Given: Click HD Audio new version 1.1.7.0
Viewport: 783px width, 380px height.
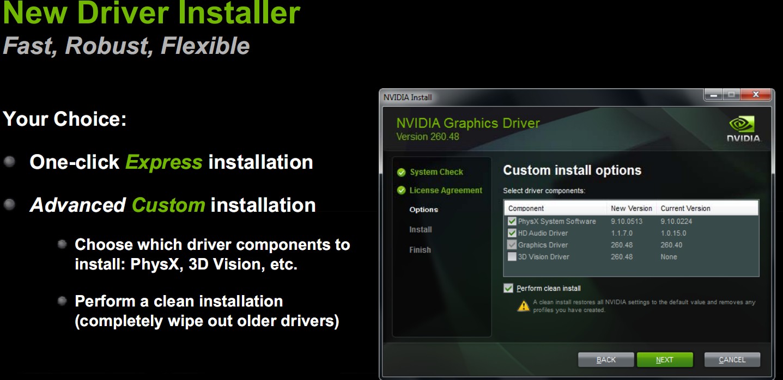Looking at the screenshot, I should point(622,233).
